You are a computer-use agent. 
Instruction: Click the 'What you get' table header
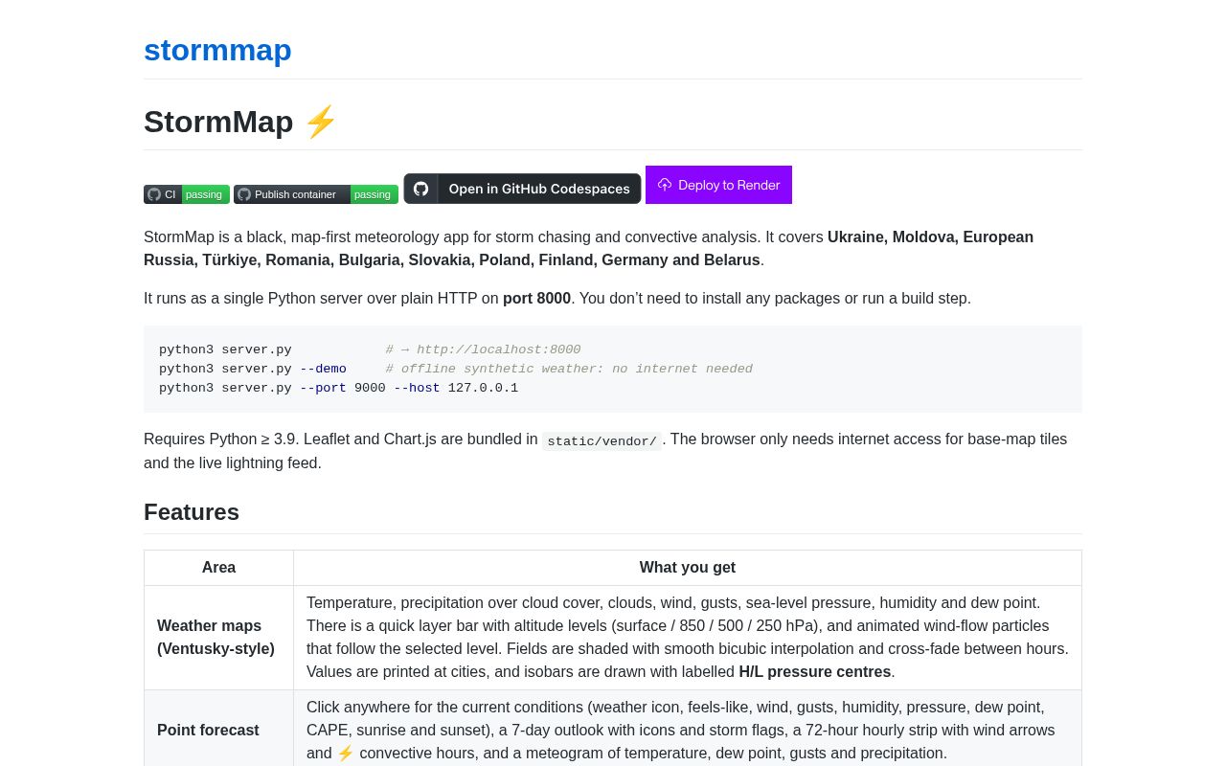tap(688, 568)
